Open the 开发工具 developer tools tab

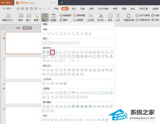(143, 9)
